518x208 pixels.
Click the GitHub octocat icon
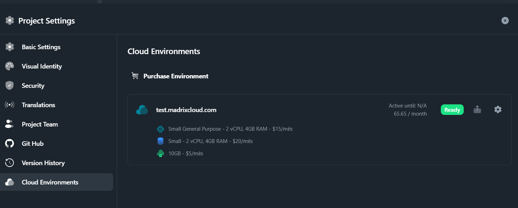tap(10, 143)
